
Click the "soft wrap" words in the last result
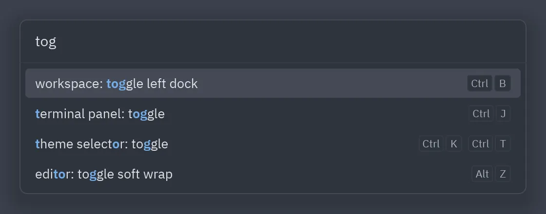click(145, 175)
